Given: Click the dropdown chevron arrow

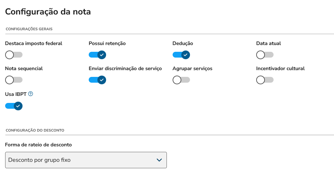Looking at the screenshot, I should [x=159, y=160].
